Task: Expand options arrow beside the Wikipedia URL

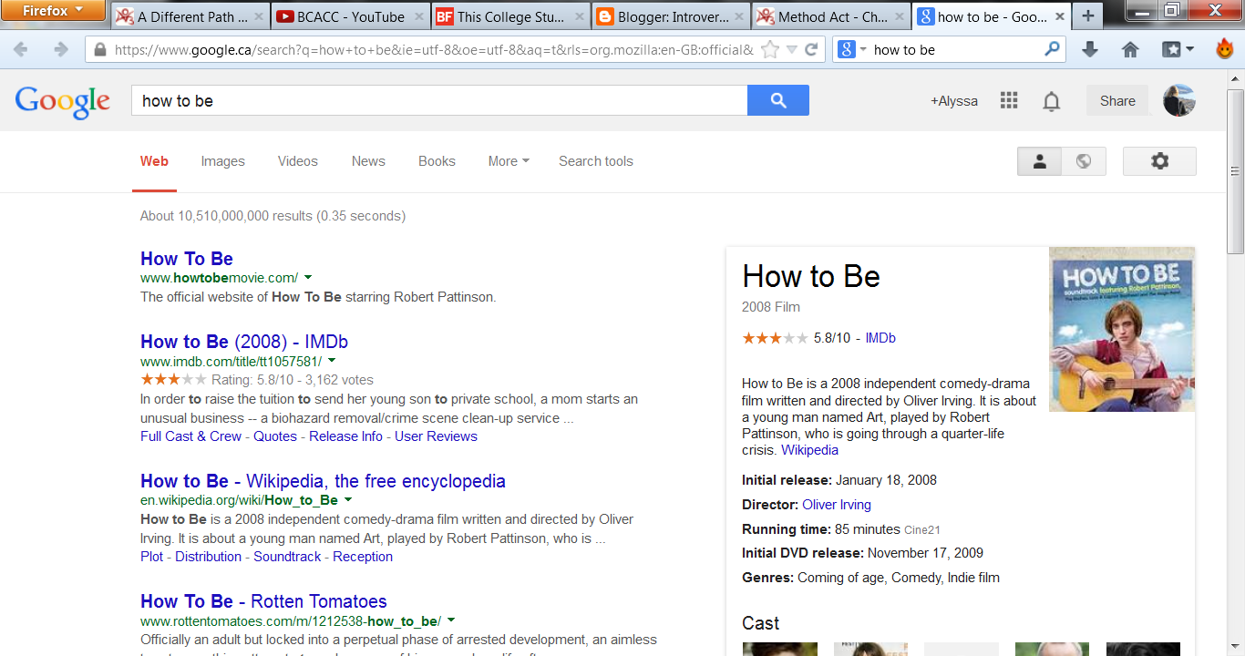Action: click(348, 500)
